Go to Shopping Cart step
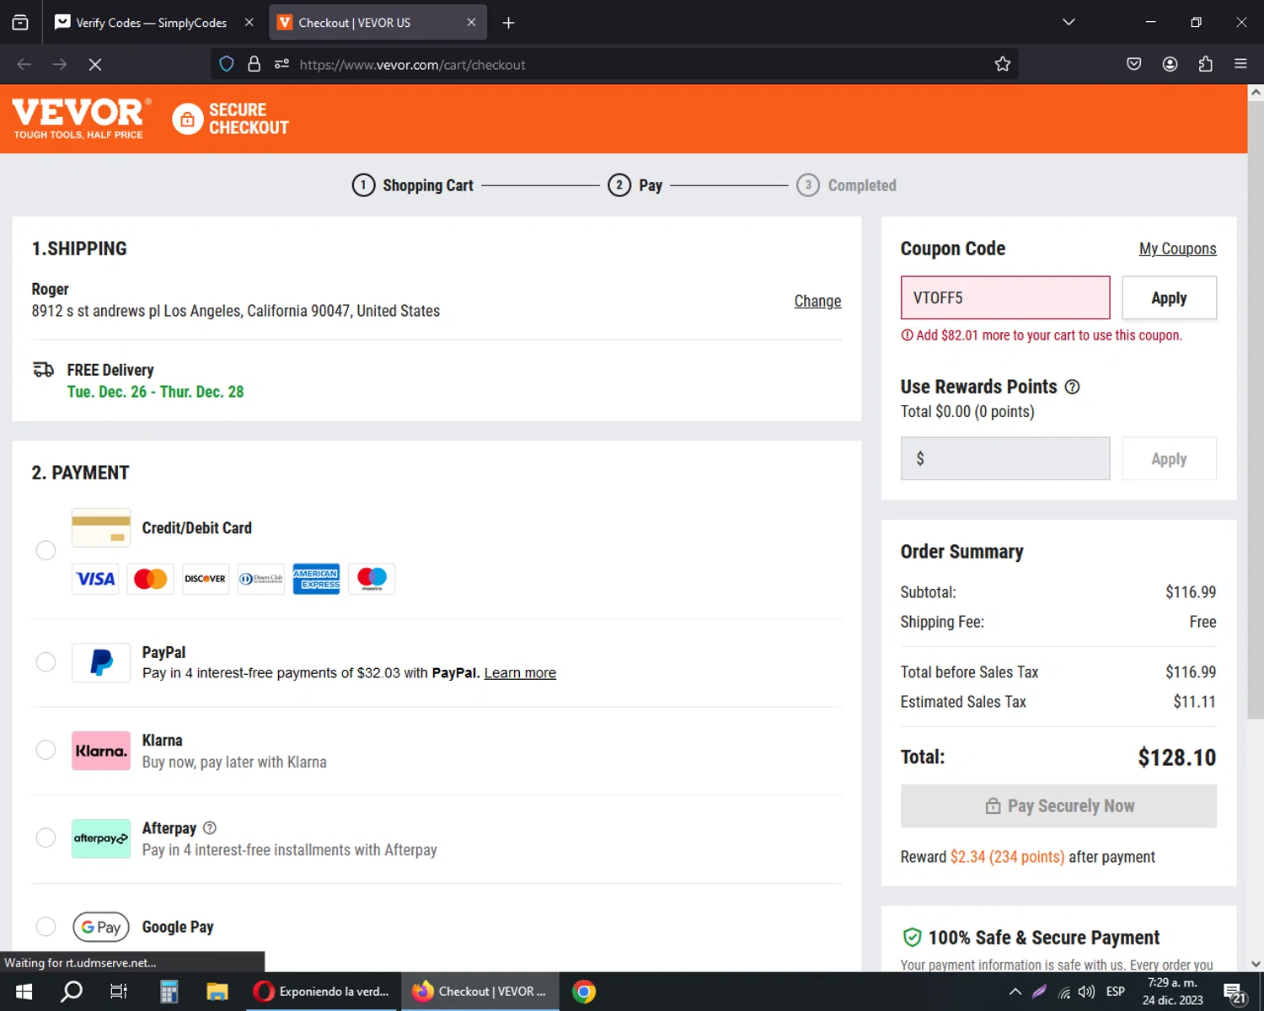Screen dimensions: 1264x1011 pos(413,185)
